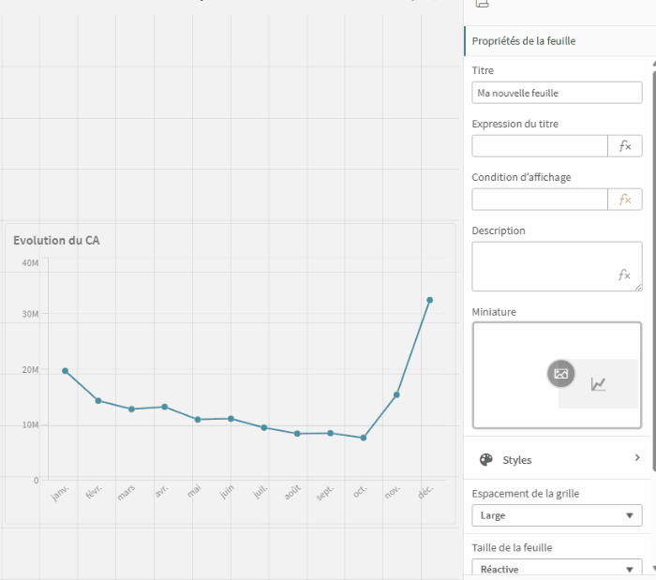Click the image icon on Miniature thumbnail
Screen dimensions: 656x580
pyautogui.click(x=560, y=374)
